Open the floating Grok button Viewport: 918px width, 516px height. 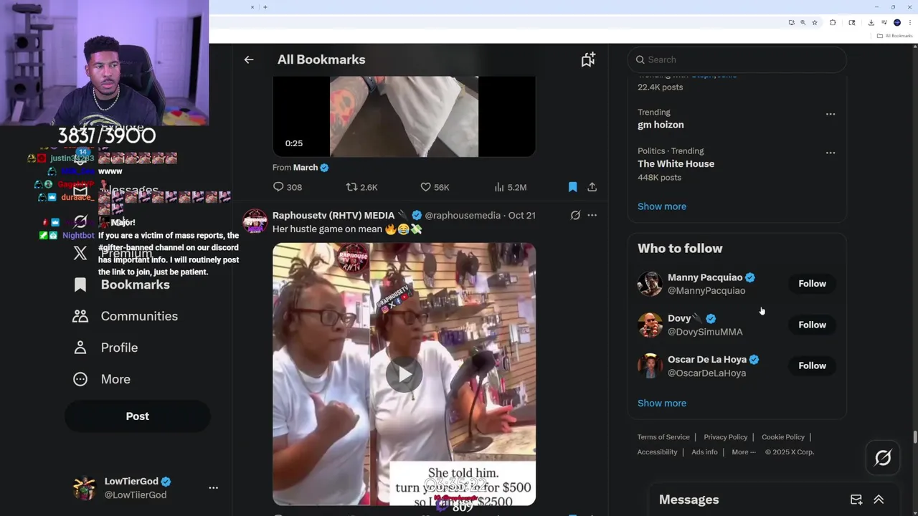click(x=883, y=458)
